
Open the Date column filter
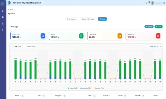click(94, 96)
